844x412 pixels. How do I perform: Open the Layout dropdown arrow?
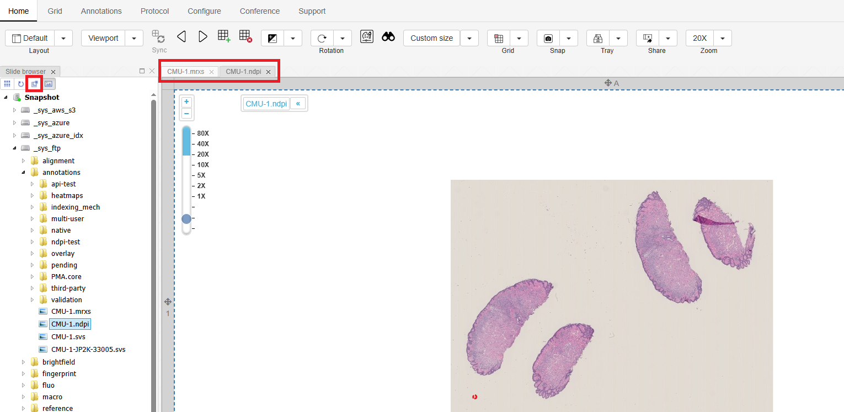coord(63,38)
